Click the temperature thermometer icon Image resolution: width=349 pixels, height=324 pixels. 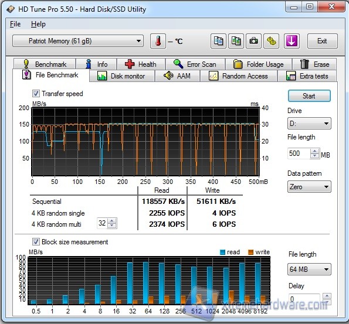pos(158,41)
